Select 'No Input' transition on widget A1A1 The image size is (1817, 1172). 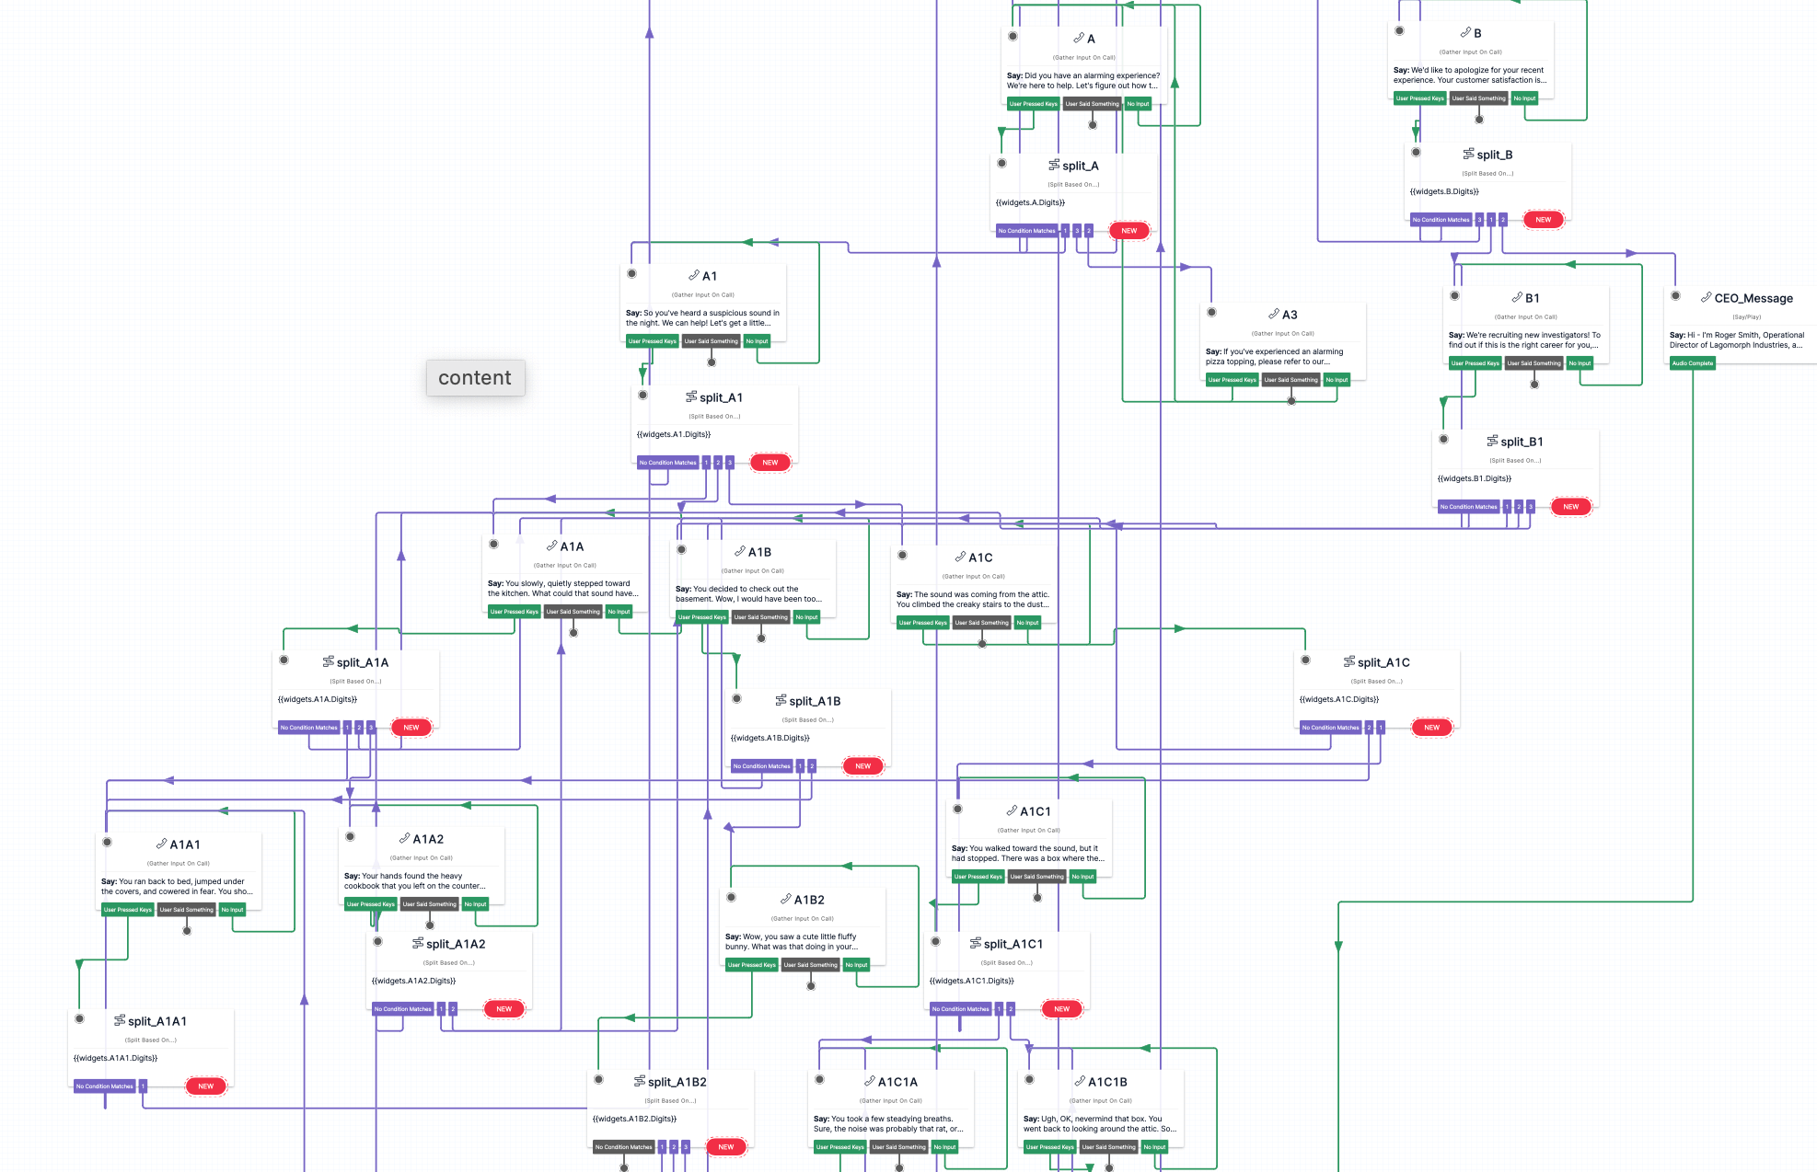click(x=232, y=910)
